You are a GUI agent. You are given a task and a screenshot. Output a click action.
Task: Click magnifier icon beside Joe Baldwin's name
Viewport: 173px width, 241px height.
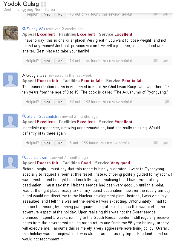24,157
